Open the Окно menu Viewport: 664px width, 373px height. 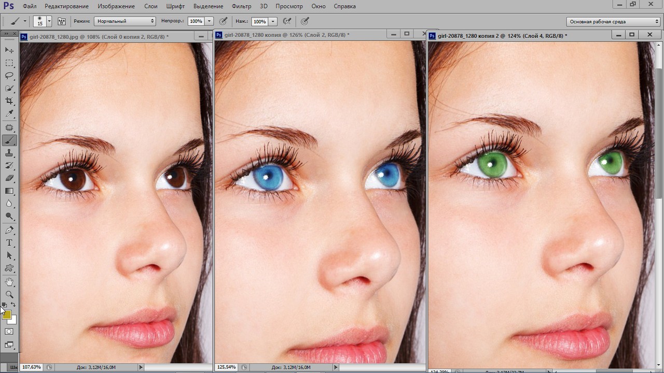319,6
